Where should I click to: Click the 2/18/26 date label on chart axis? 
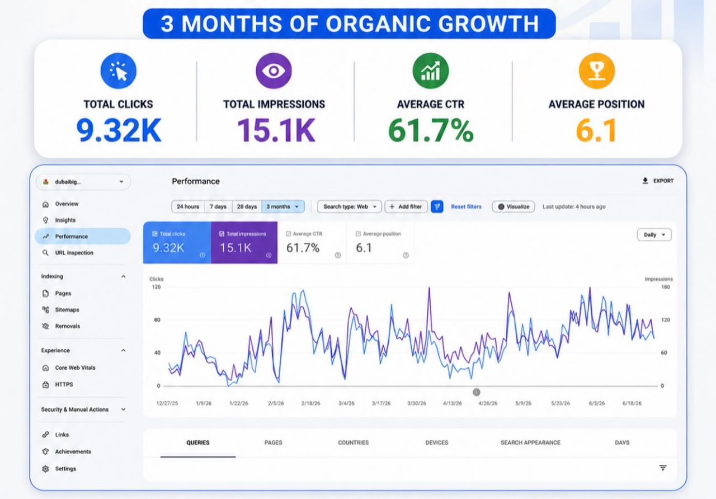pyautogui.click(x=311, y=403)
